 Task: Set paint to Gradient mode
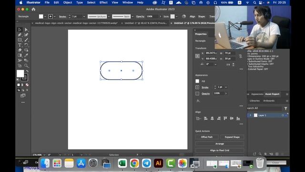coord(23,85)
